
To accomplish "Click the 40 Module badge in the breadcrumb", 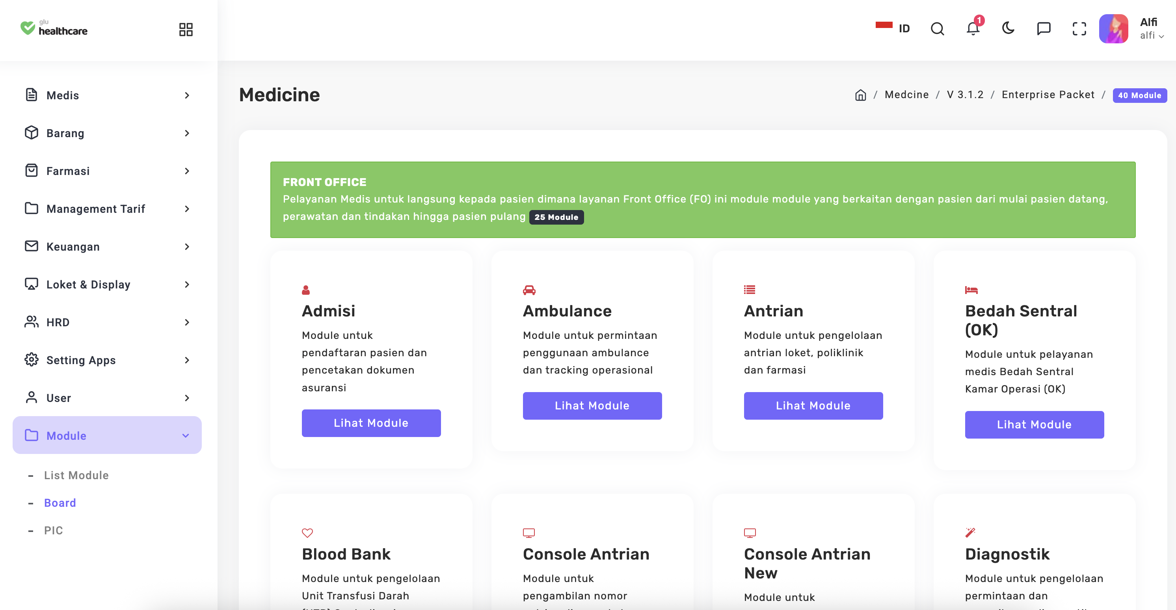I will (x=1139, y=95).
